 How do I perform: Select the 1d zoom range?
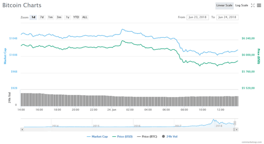pyautogui.click(x=33, y=17)
